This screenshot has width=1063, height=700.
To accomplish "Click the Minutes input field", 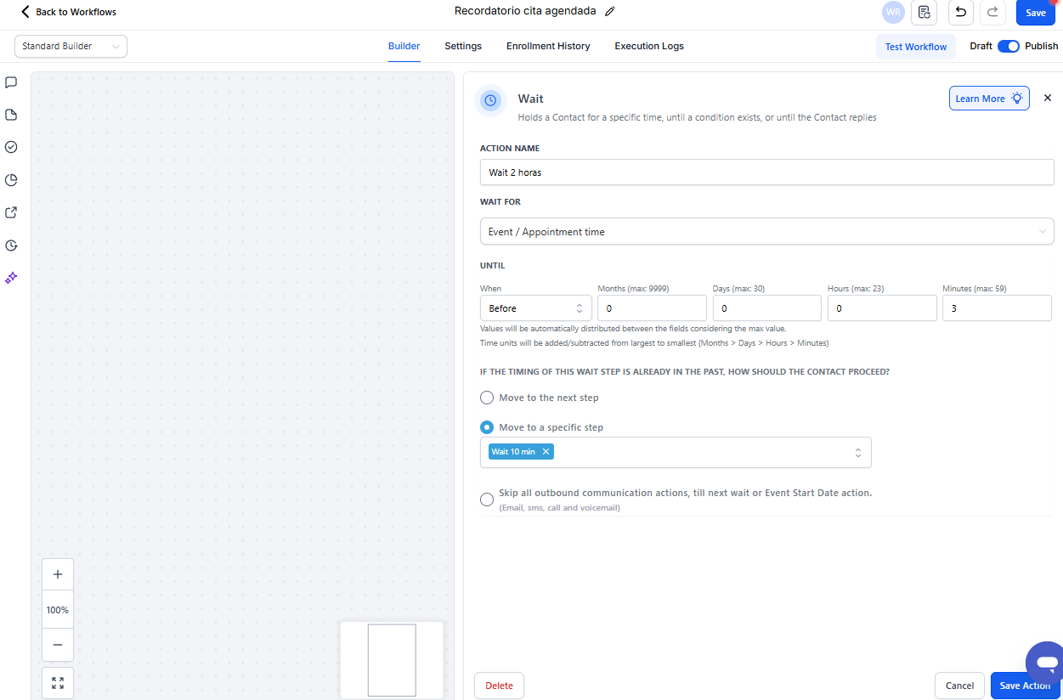I will (996, 308).
